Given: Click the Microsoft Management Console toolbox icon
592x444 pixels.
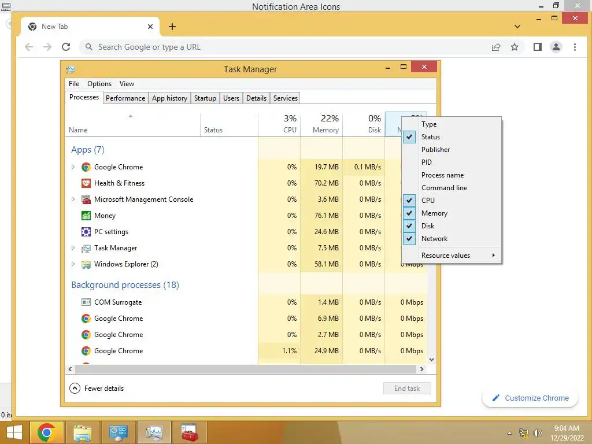Looking at the screenshot, I should (86, 199).
